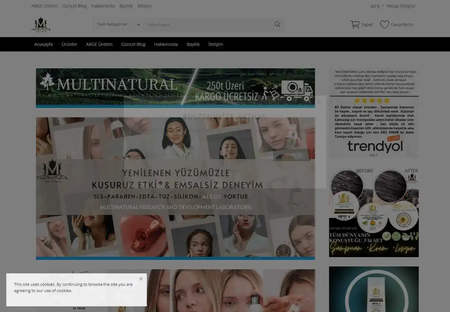Image resolution: width=450 pixels, height=312 pixels.
Task: Click the Kargo Ücretsiz top banner
Action: [175, 88]
